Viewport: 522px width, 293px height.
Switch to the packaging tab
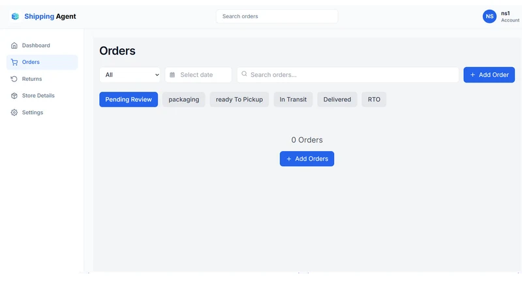click(x=184, y=100)
